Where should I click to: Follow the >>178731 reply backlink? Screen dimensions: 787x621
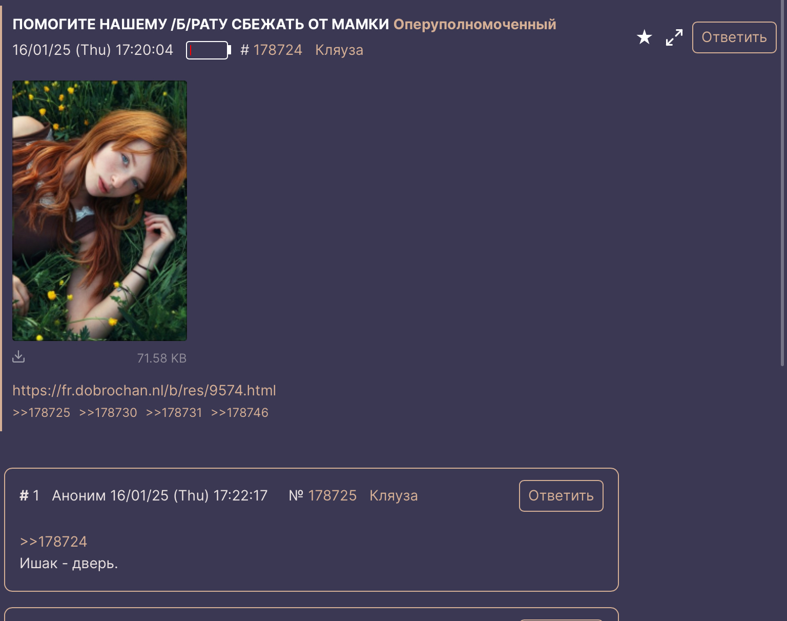pyautogui.click(x=174, y=413)
